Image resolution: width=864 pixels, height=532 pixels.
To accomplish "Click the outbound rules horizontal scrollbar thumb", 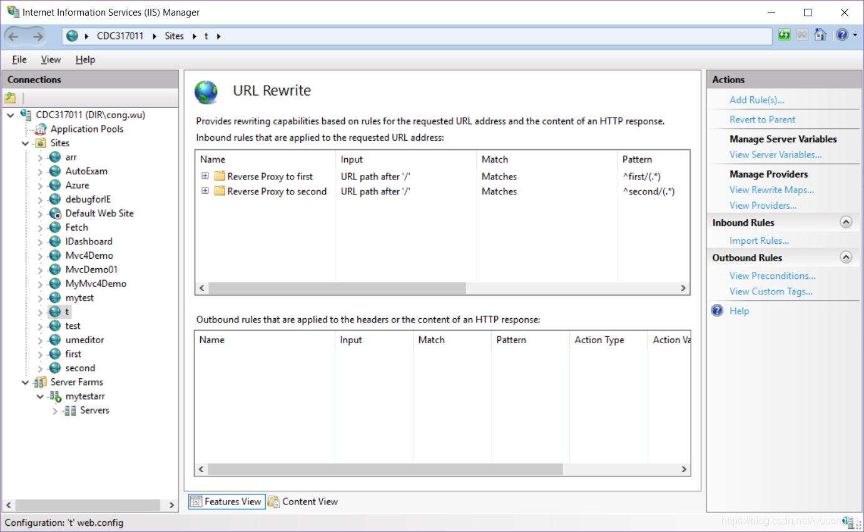I will (x=385, y=469).
